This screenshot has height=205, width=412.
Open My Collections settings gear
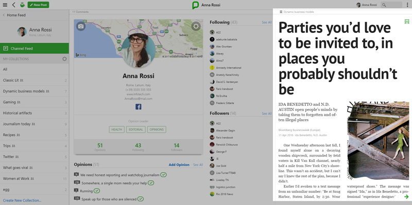click(x=64, y=59)
